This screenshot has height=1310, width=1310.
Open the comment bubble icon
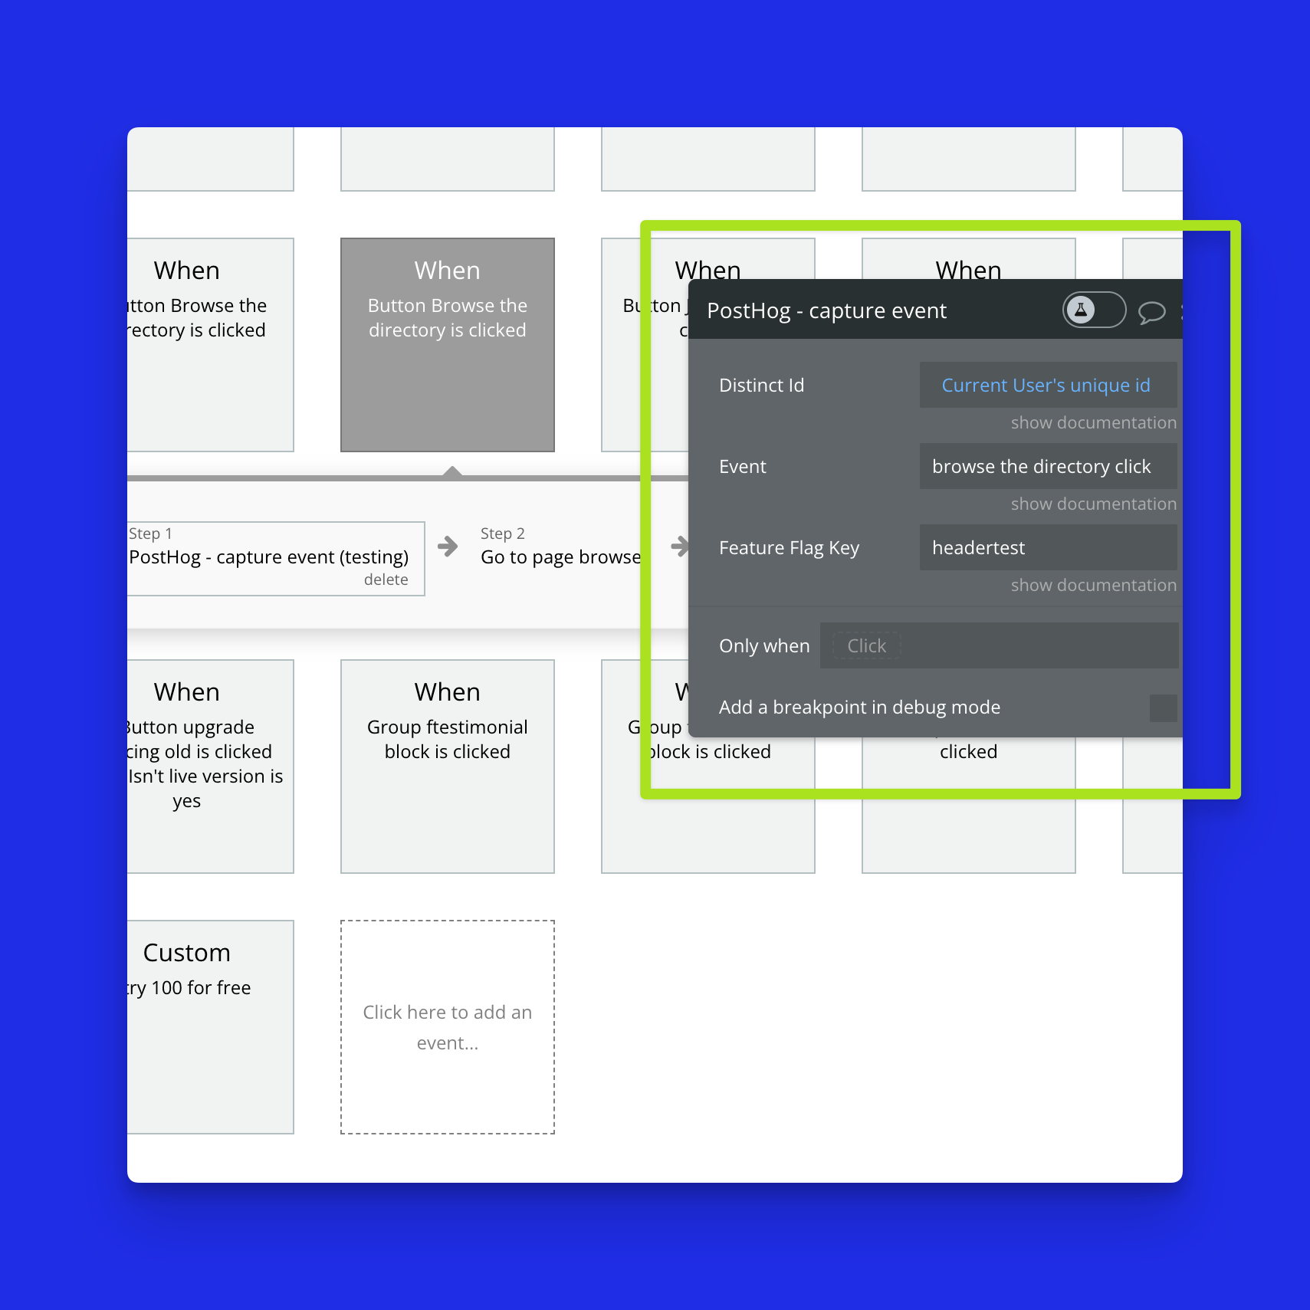(1151, 312)
